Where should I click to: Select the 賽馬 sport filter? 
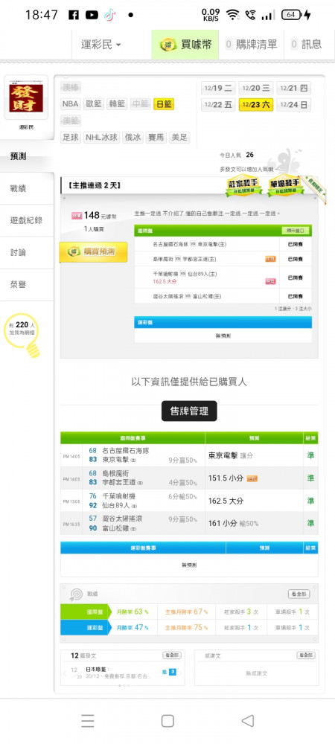coord(156,138)
